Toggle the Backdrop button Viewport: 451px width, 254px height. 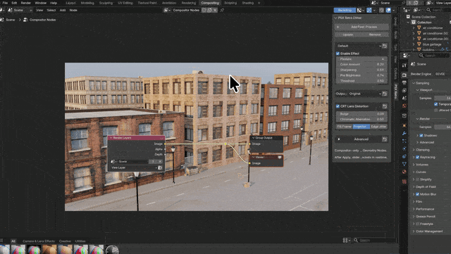[345, 11]
